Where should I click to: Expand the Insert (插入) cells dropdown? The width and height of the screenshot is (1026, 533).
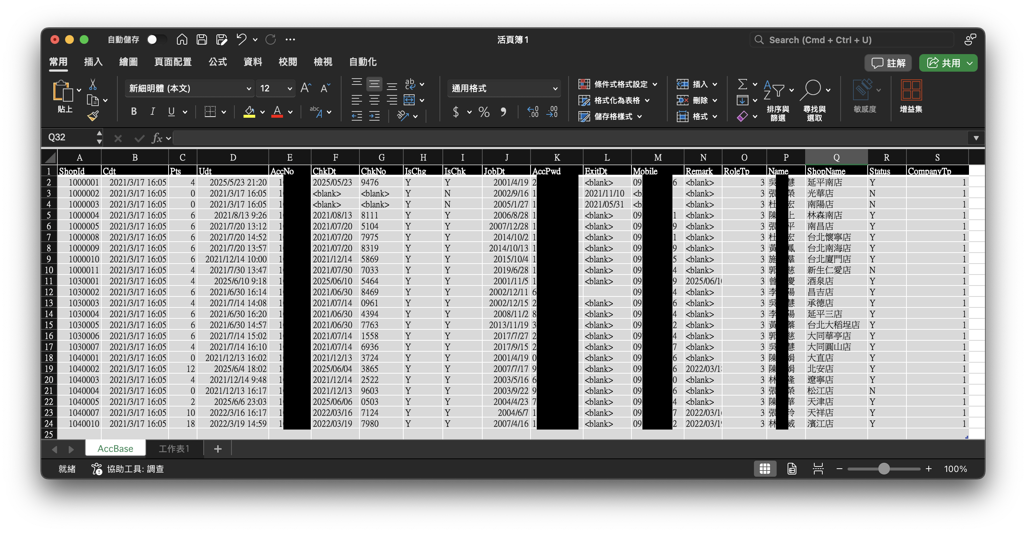coord(715,84)
